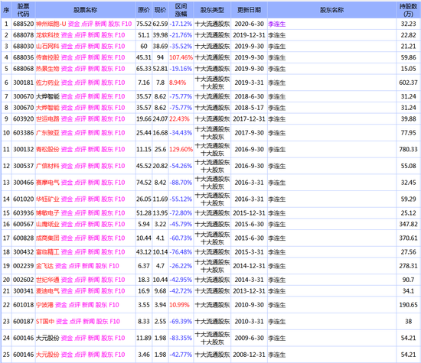Open F10 link in the 603936 row

pyautogui.click(x=119, y=213)
